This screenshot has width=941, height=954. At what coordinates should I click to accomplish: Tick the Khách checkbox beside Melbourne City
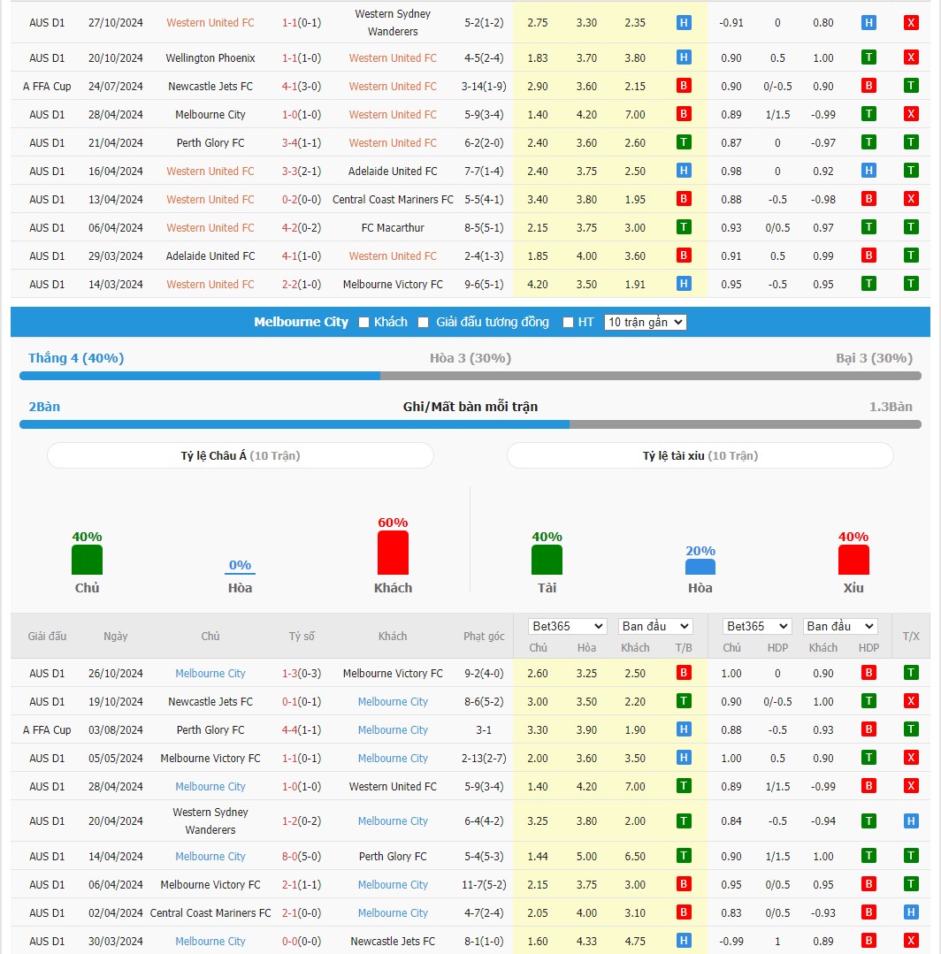tap(364, 323)
